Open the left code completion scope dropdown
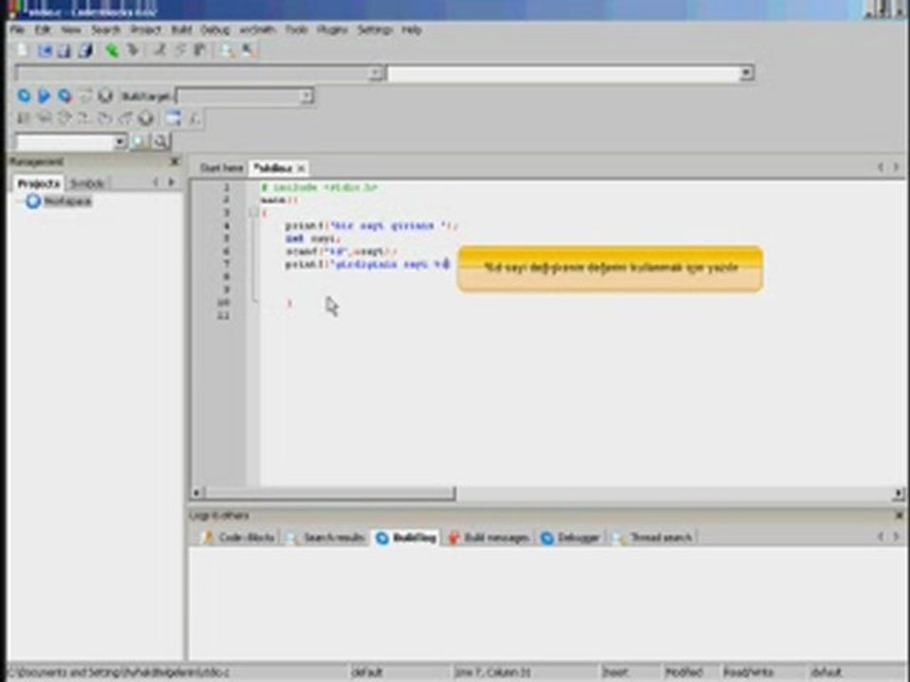Screen dimensions: 910x682 pyautogui.click(x=376, y=73)
